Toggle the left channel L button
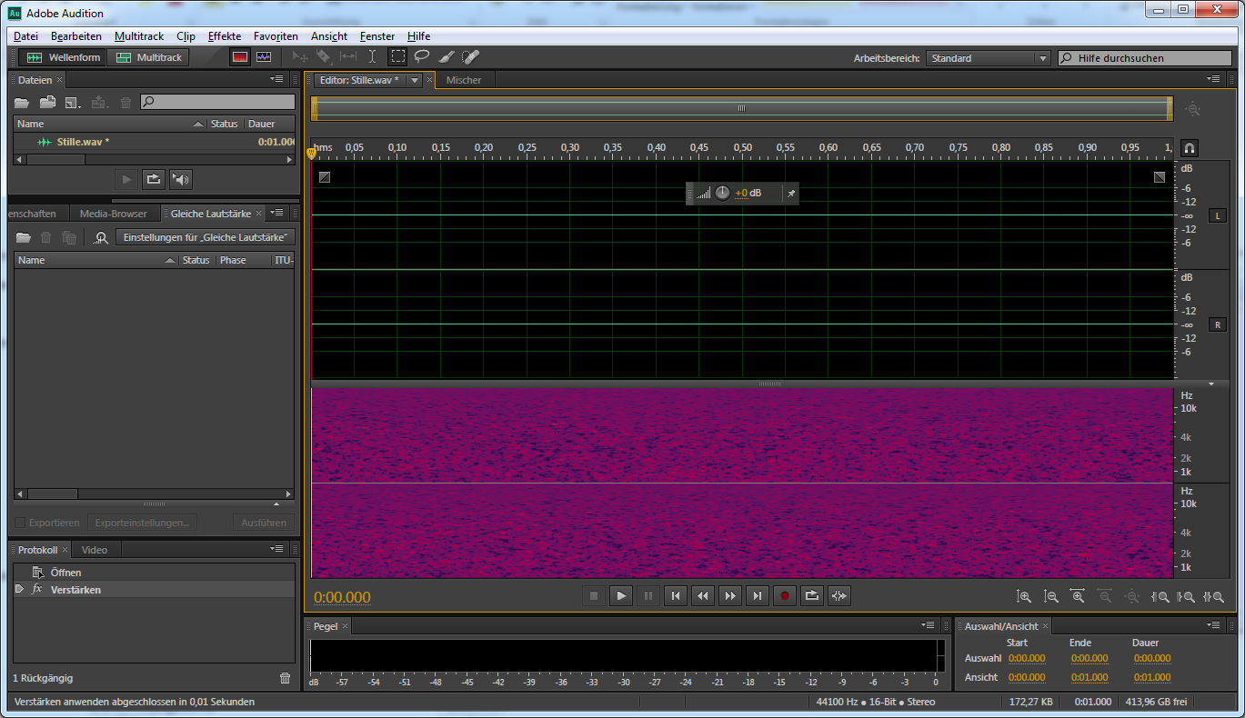This screenshot has height=718, width=1245. pyautogui.click(x=1217, y=215)
